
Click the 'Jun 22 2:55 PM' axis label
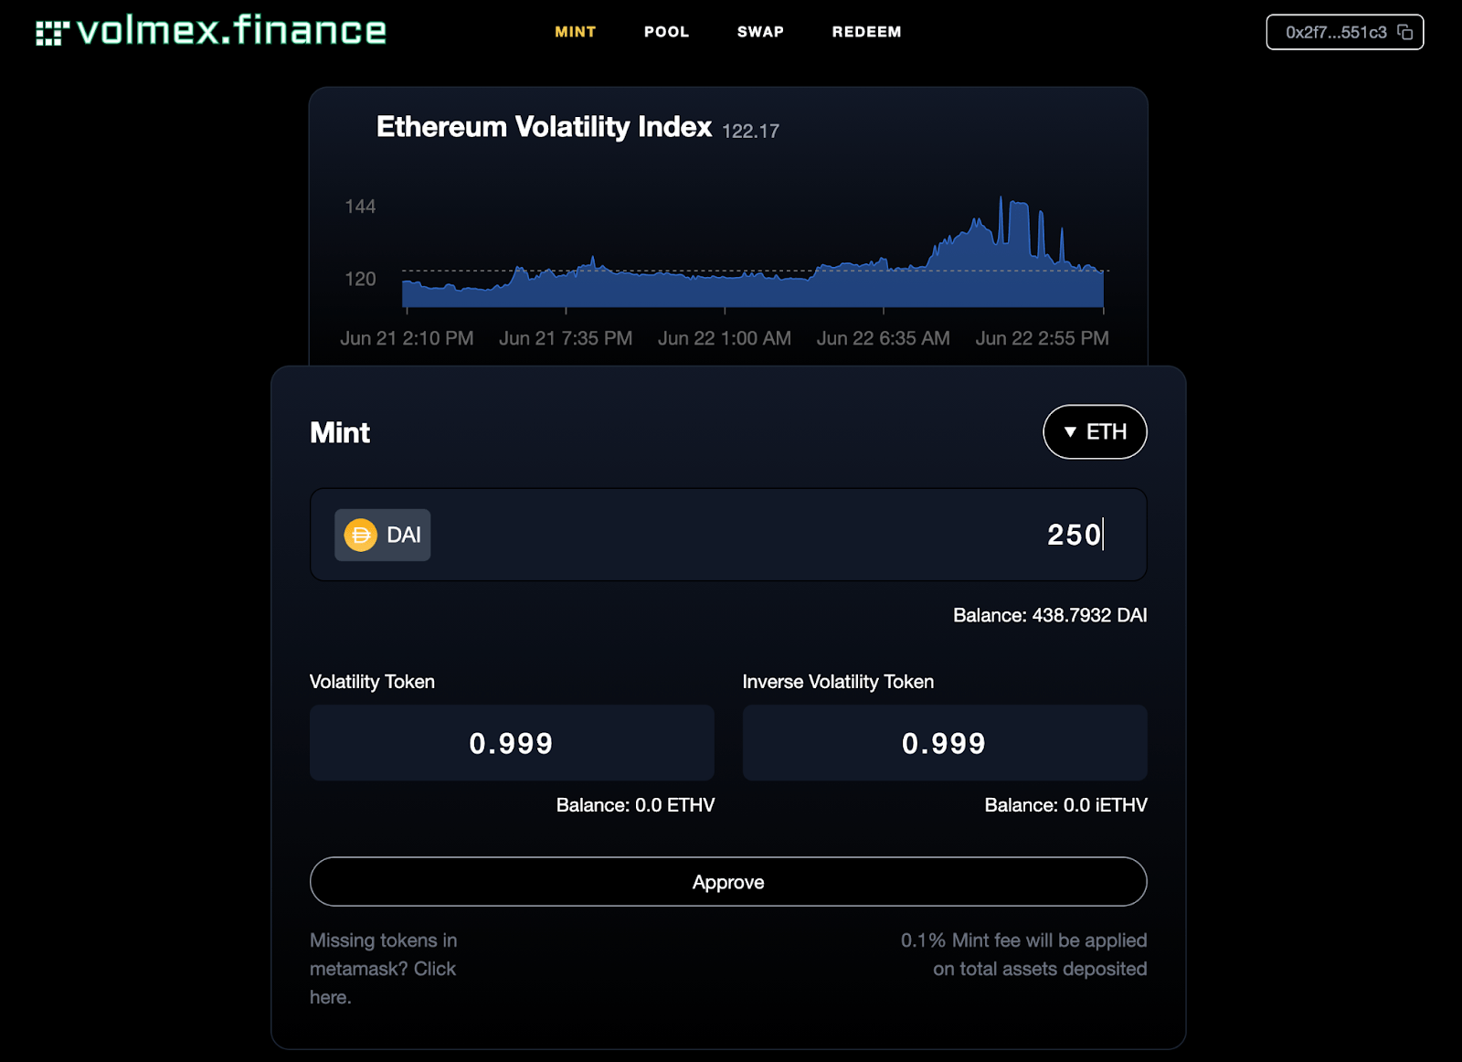1042,338
